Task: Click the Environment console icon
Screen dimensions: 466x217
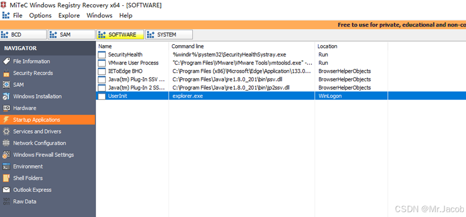Action: pyautogui.click(x=6, y=166)
